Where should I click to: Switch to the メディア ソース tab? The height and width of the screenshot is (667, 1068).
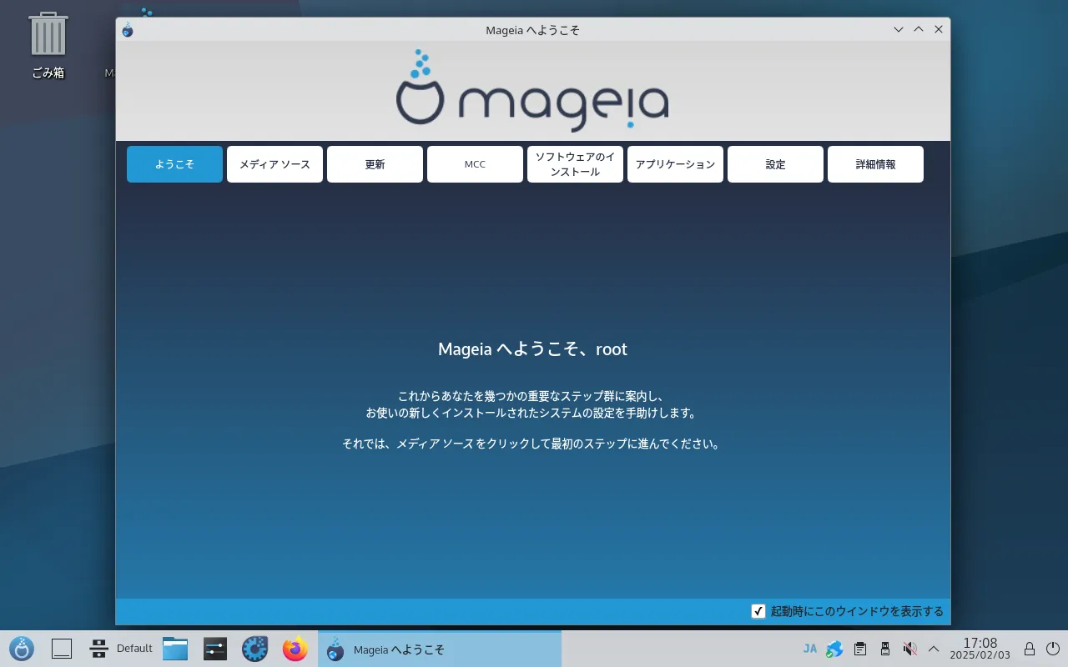coord(275,164)
